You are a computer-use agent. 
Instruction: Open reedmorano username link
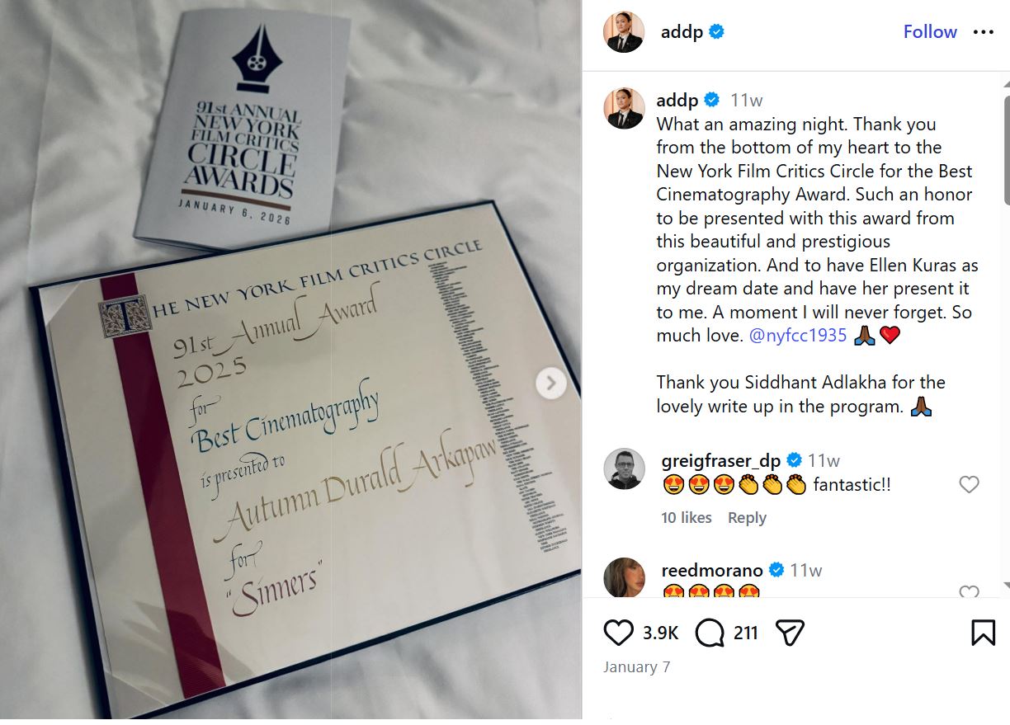pyautogui.click(x=711, y=570)
